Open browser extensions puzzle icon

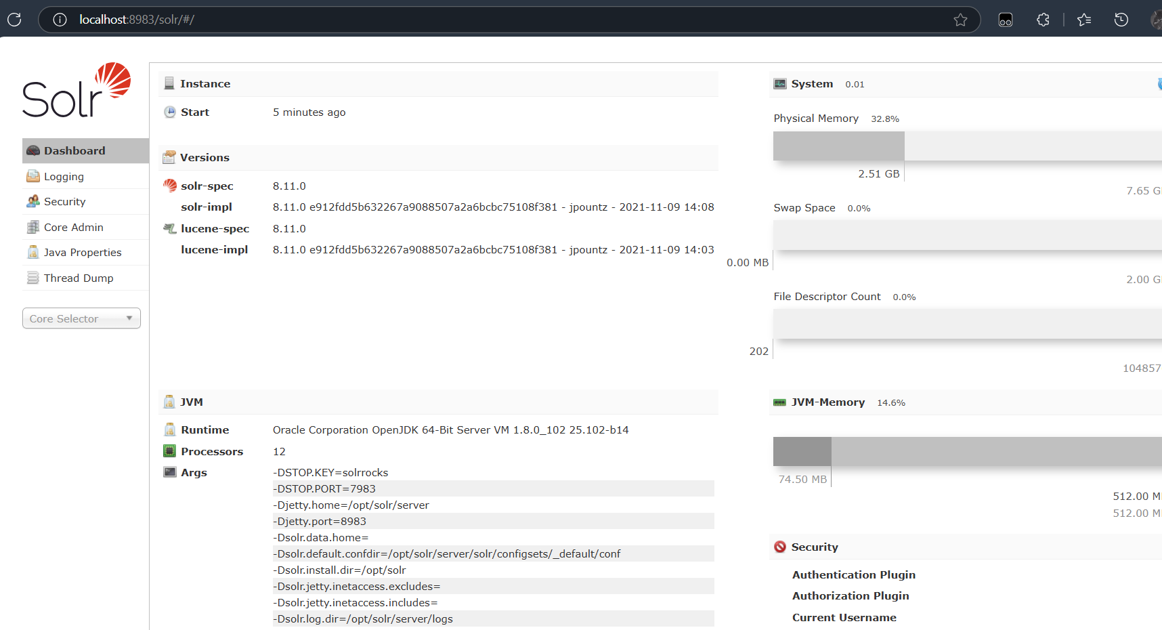coord(1043,20)
